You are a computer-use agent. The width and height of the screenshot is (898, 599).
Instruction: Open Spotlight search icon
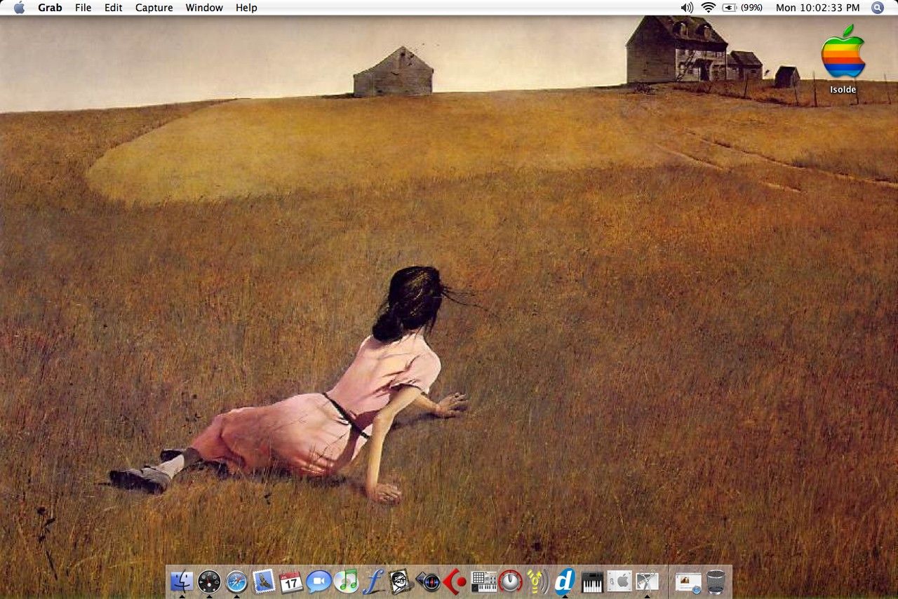[878, 8]
